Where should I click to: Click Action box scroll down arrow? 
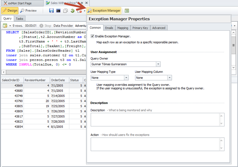point(221,148)
